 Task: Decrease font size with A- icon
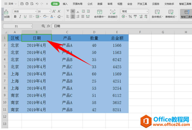(59, 11)
